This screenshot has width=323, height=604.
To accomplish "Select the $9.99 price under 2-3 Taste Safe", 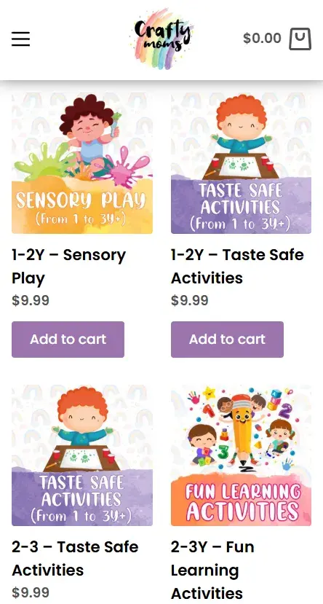I will [31, 592].
